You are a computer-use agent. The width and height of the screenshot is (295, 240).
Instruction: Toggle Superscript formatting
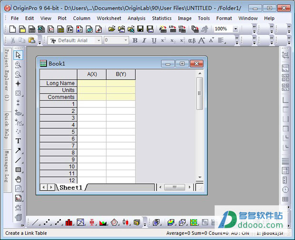163,40
